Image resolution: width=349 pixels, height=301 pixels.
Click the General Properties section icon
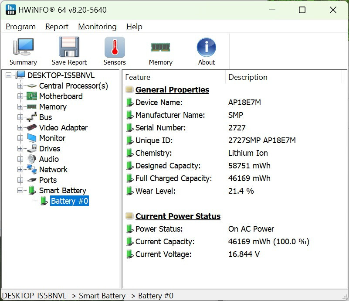[129, 89]
